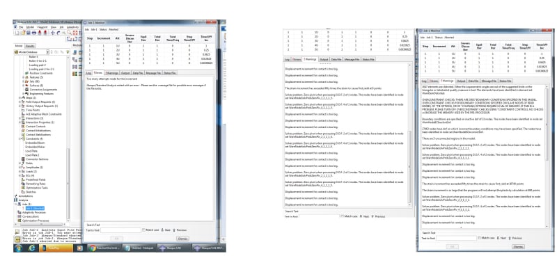Click the Open file icon in Abaqus toolbar

point(23,33)
